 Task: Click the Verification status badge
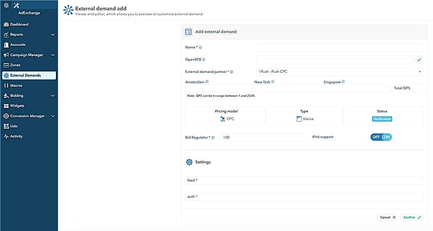point(382,119)
